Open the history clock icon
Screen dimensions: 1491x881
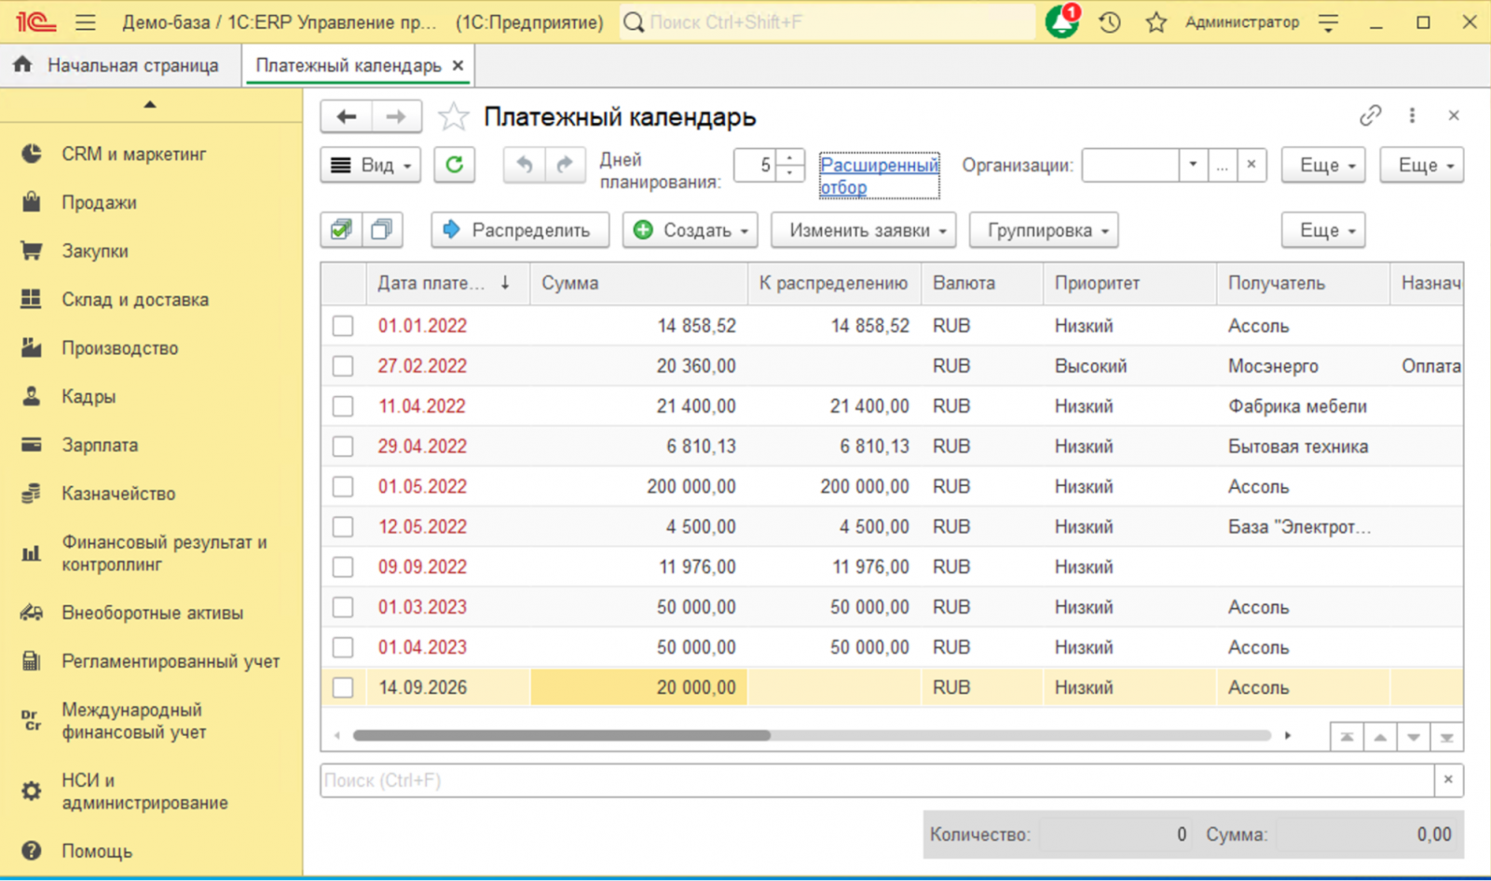1109,22
